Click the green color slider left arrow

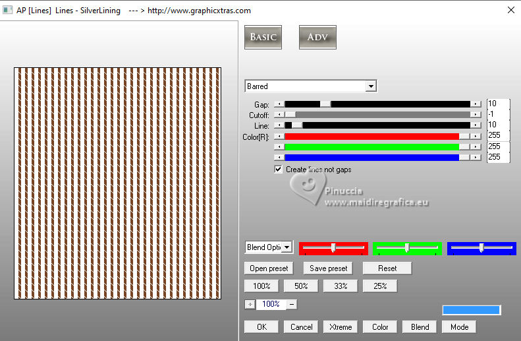[x=279, y=147]
